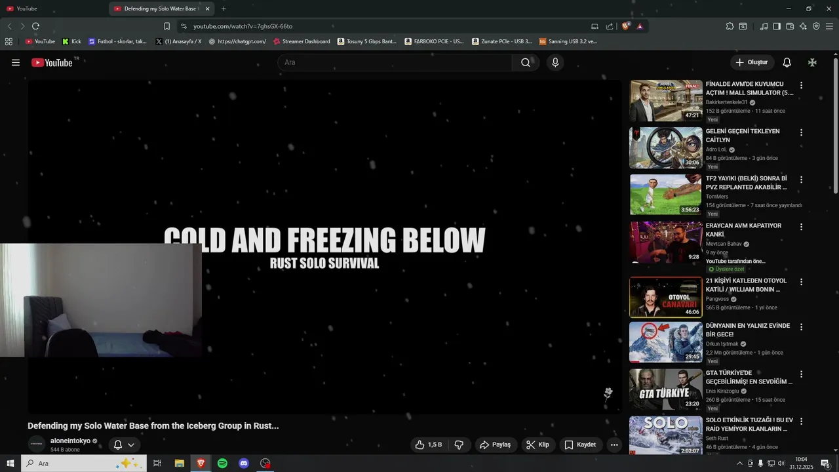Screen dimensions: 839x472
Task: Open the chatgpt.com bookmark
Action: (x=237, y=41)
